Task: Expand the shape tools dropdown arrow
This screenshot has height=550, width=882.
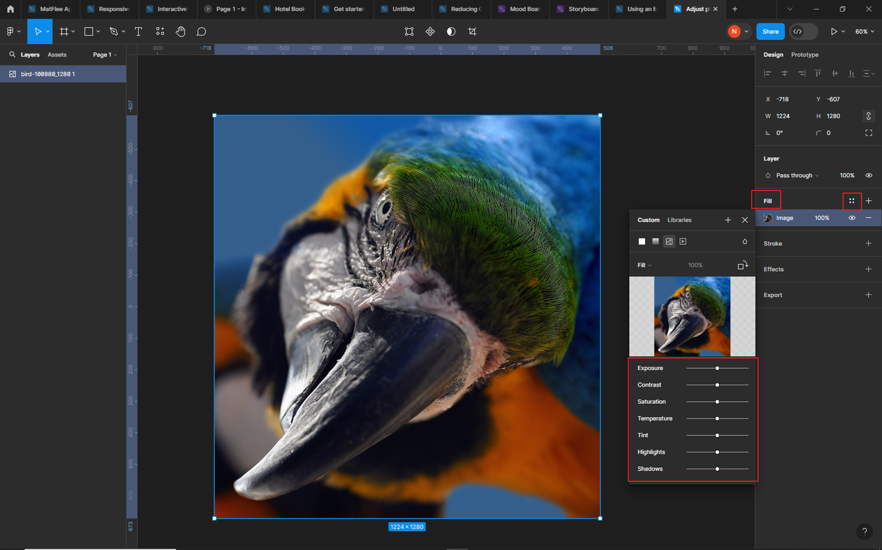Action: coord(99,31)
